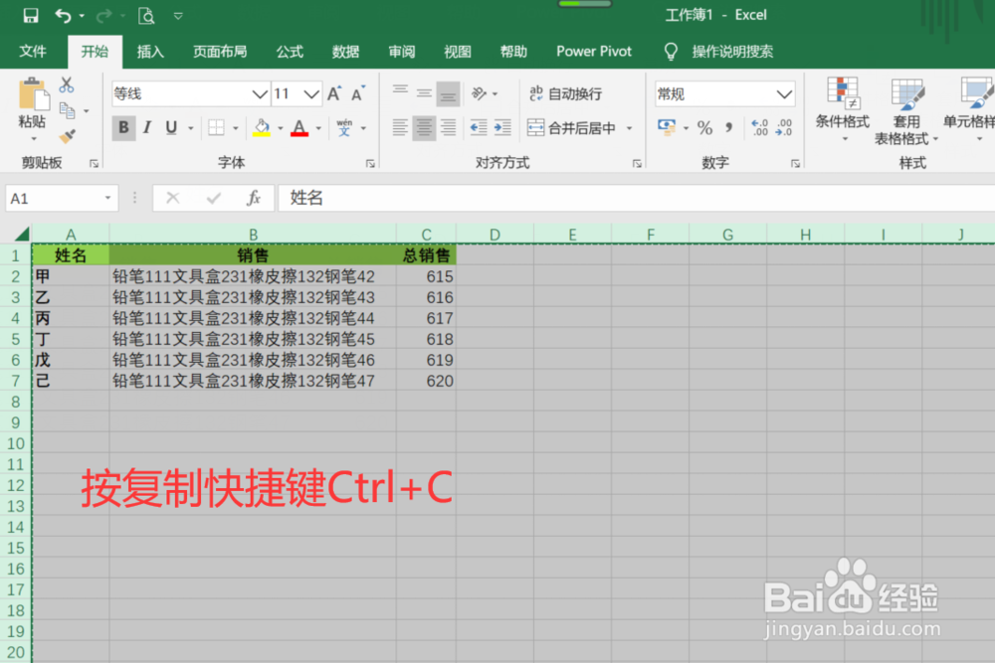Screen dimensions: 995x663
Task: Switch to the 插入 ribbon tab
Action: pyautogui.click(x=150, y=52)
